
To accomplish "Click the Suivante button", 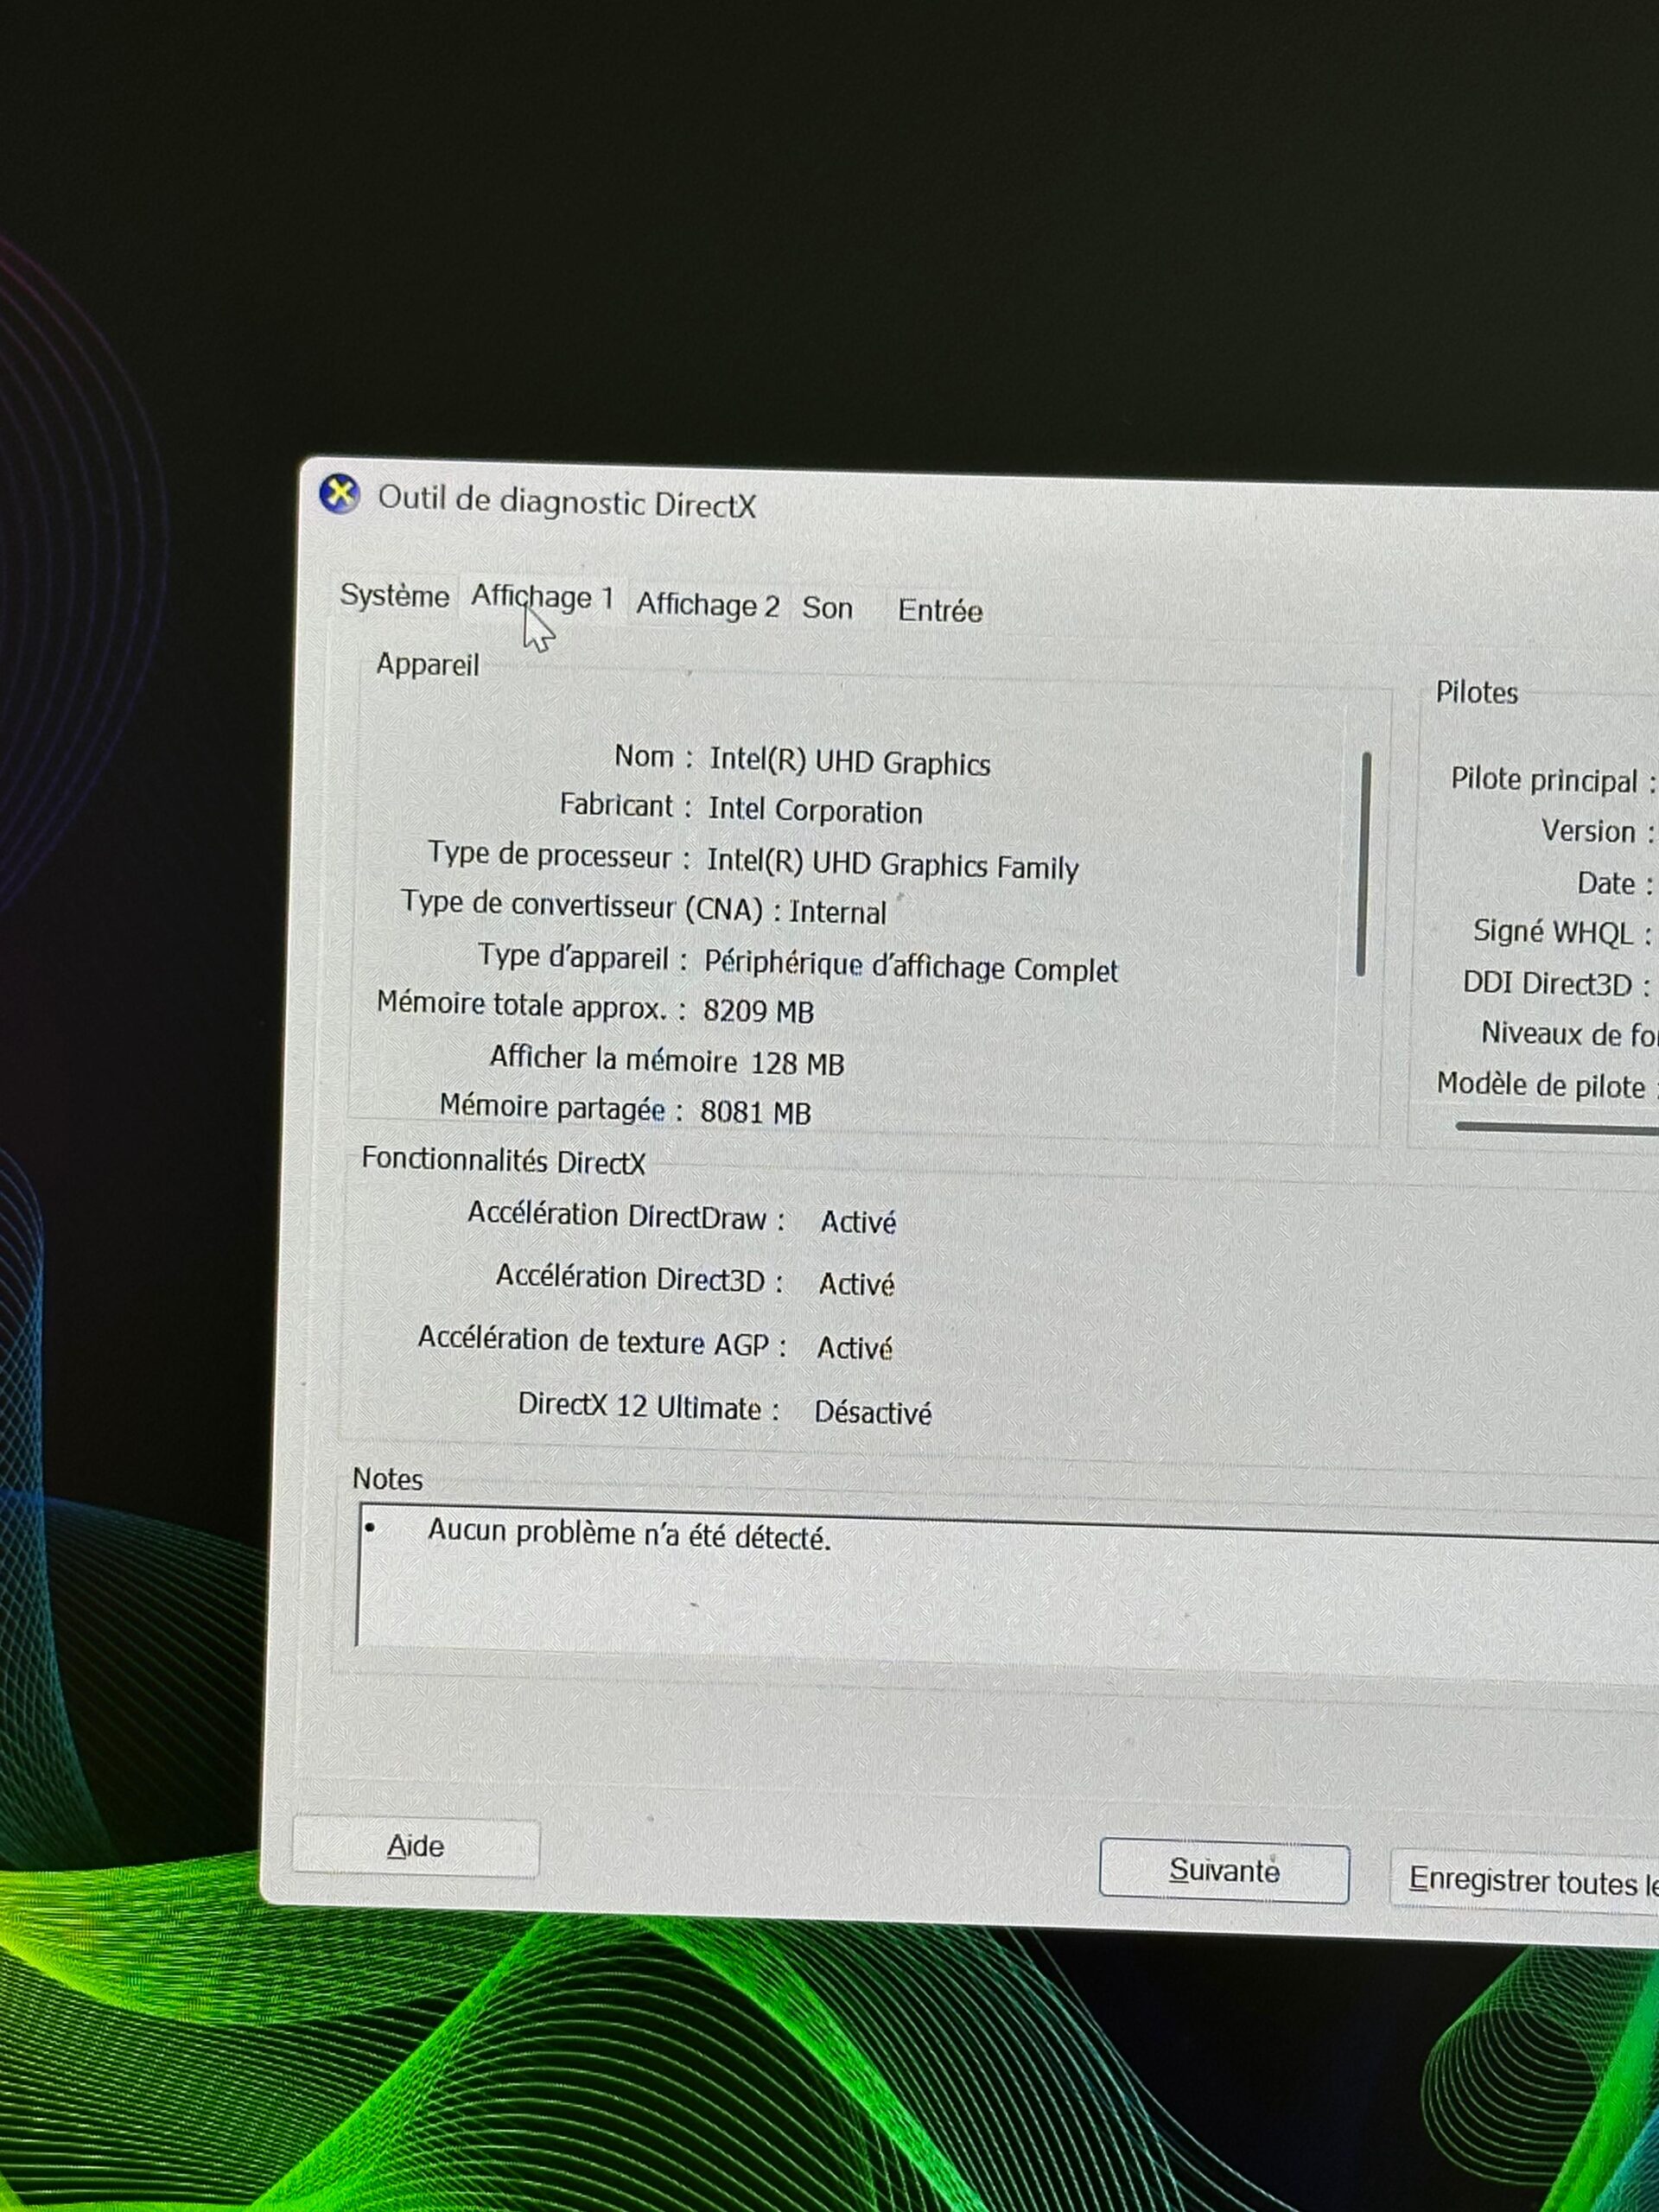I will (x=1224, y=1871).
